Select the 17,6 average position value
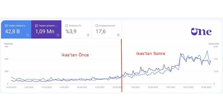The height and width of the screenshot is (111, 223). (x=101, y=31)
